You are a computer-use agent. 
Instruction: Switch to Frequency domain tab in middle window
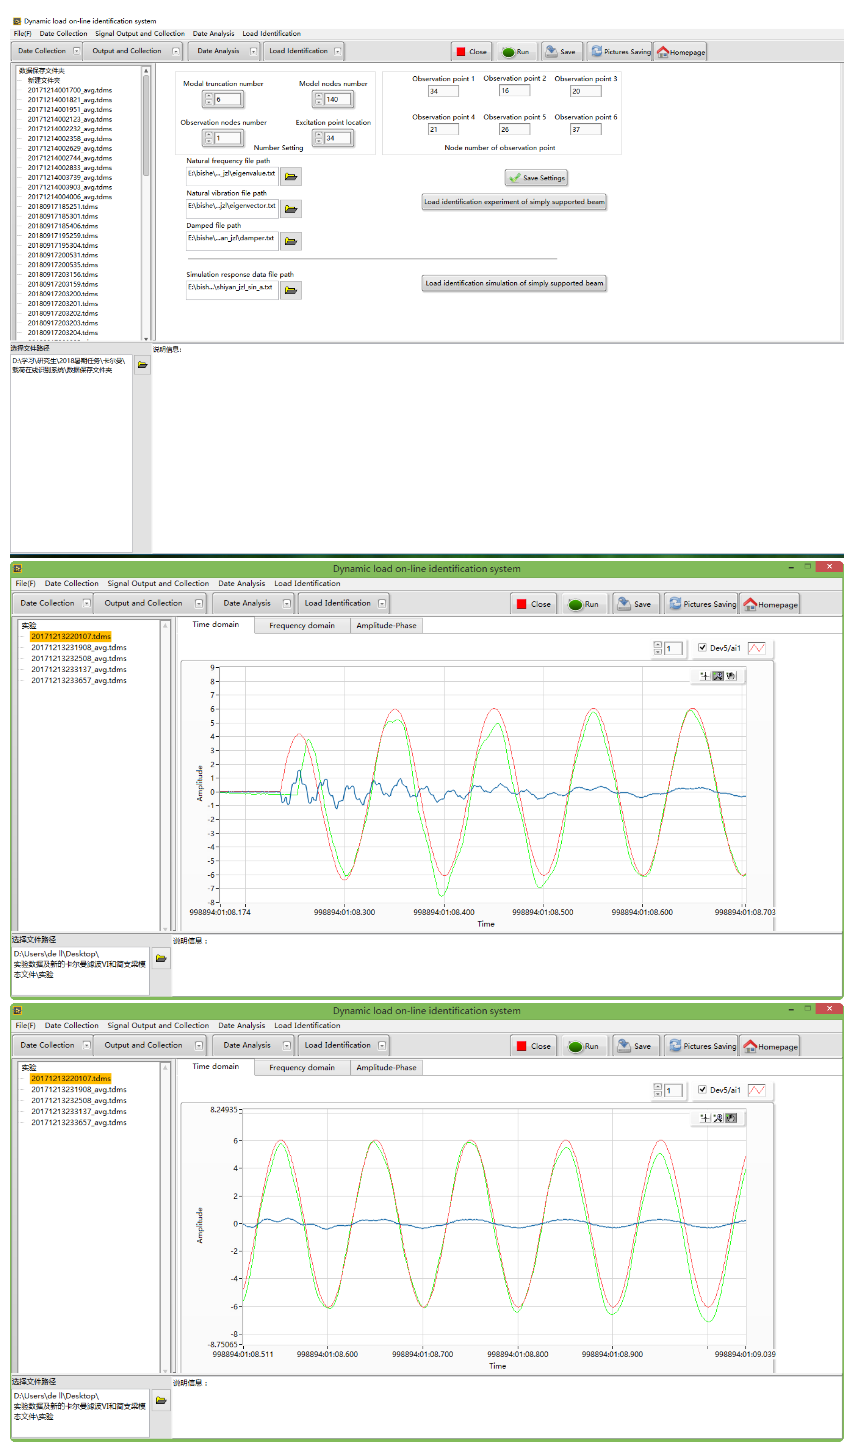302,626
